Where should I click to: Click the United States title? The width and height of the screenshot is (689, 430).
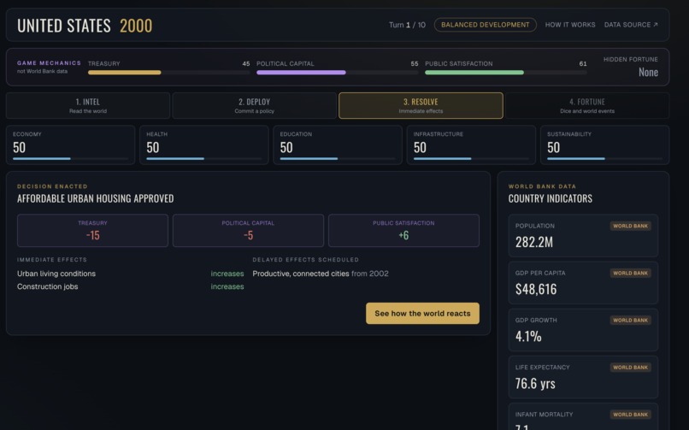[64, 26]
